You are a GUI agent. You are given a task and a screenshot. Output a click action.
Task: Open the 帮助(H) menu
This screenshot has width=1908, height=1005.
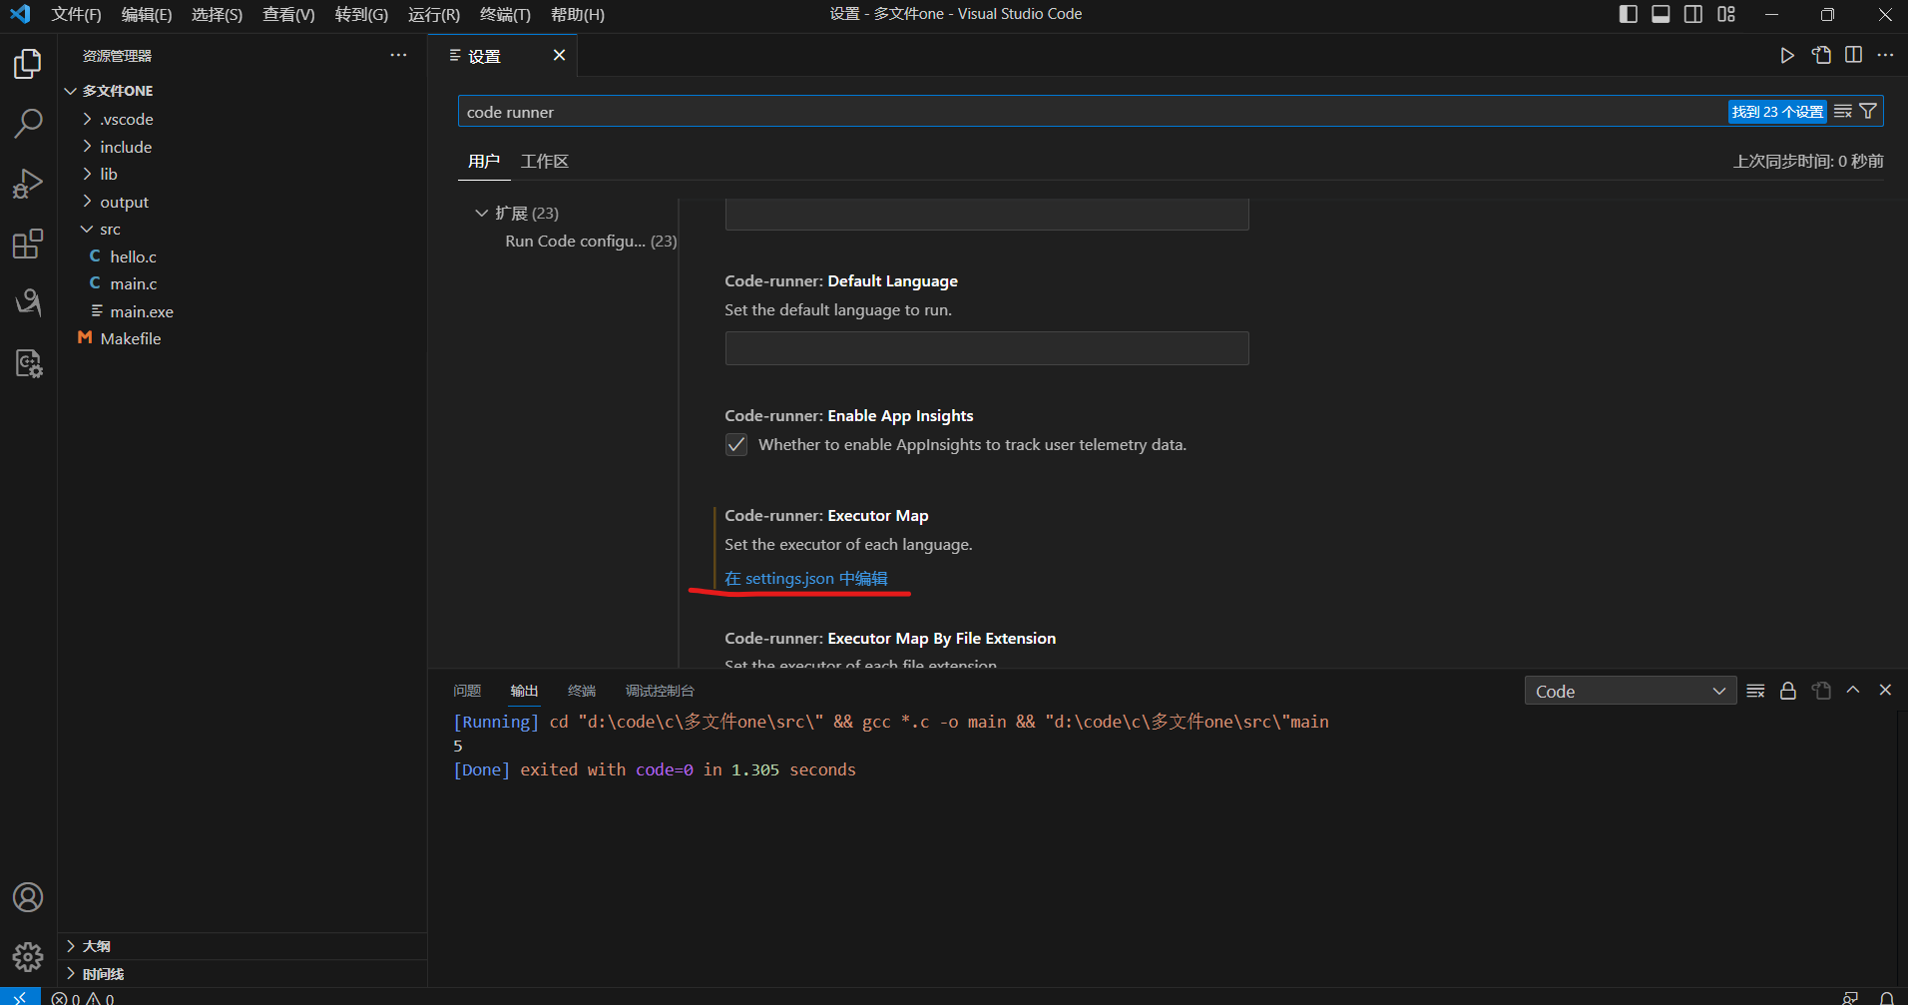578,14
